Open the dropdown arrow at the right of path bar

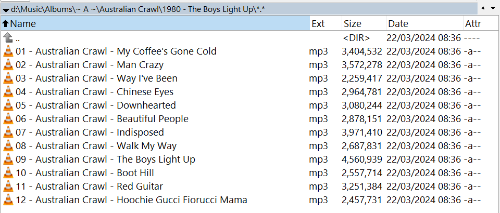click(x=493, y=9)
